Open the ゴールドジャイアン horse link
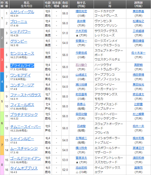Viewport: 151px width, 175px height. 25,158
